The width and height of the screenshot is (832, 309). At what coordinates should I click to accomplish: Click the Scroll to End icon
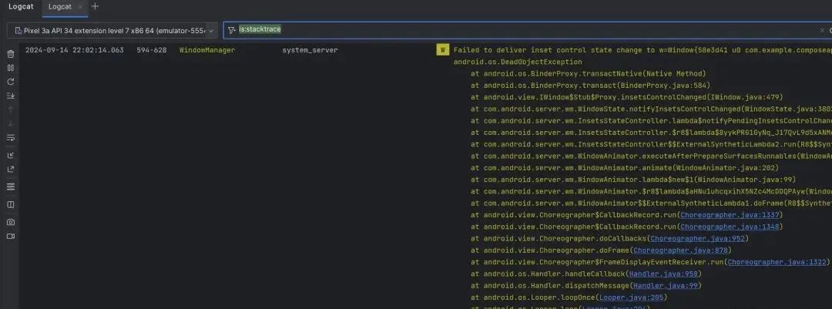tap(10, 96)
